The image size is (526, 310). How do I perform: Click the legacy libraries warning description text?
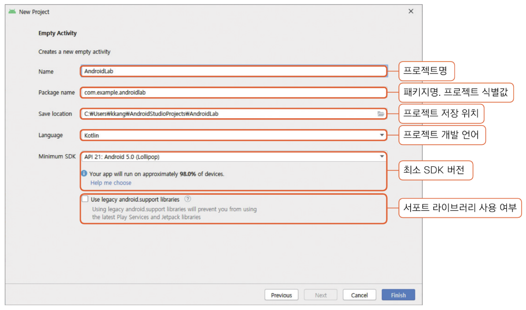pos(175,213)
